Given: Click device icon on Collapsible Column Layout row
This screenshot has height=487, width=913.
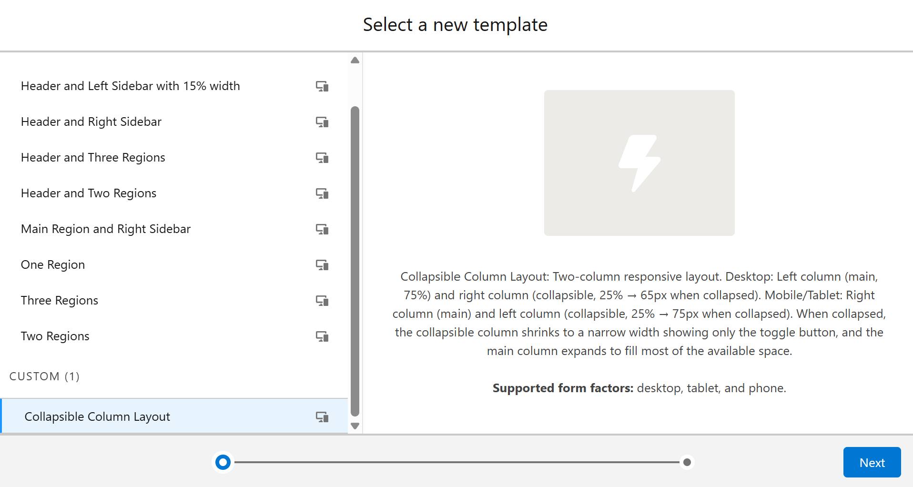Looking at the screenshot, I should [322, 417].
